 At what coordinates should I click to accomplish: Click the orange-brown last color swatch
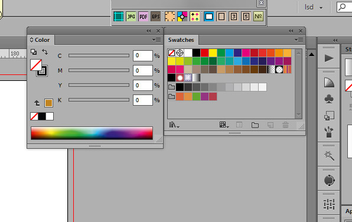click(x=48, y=103)
